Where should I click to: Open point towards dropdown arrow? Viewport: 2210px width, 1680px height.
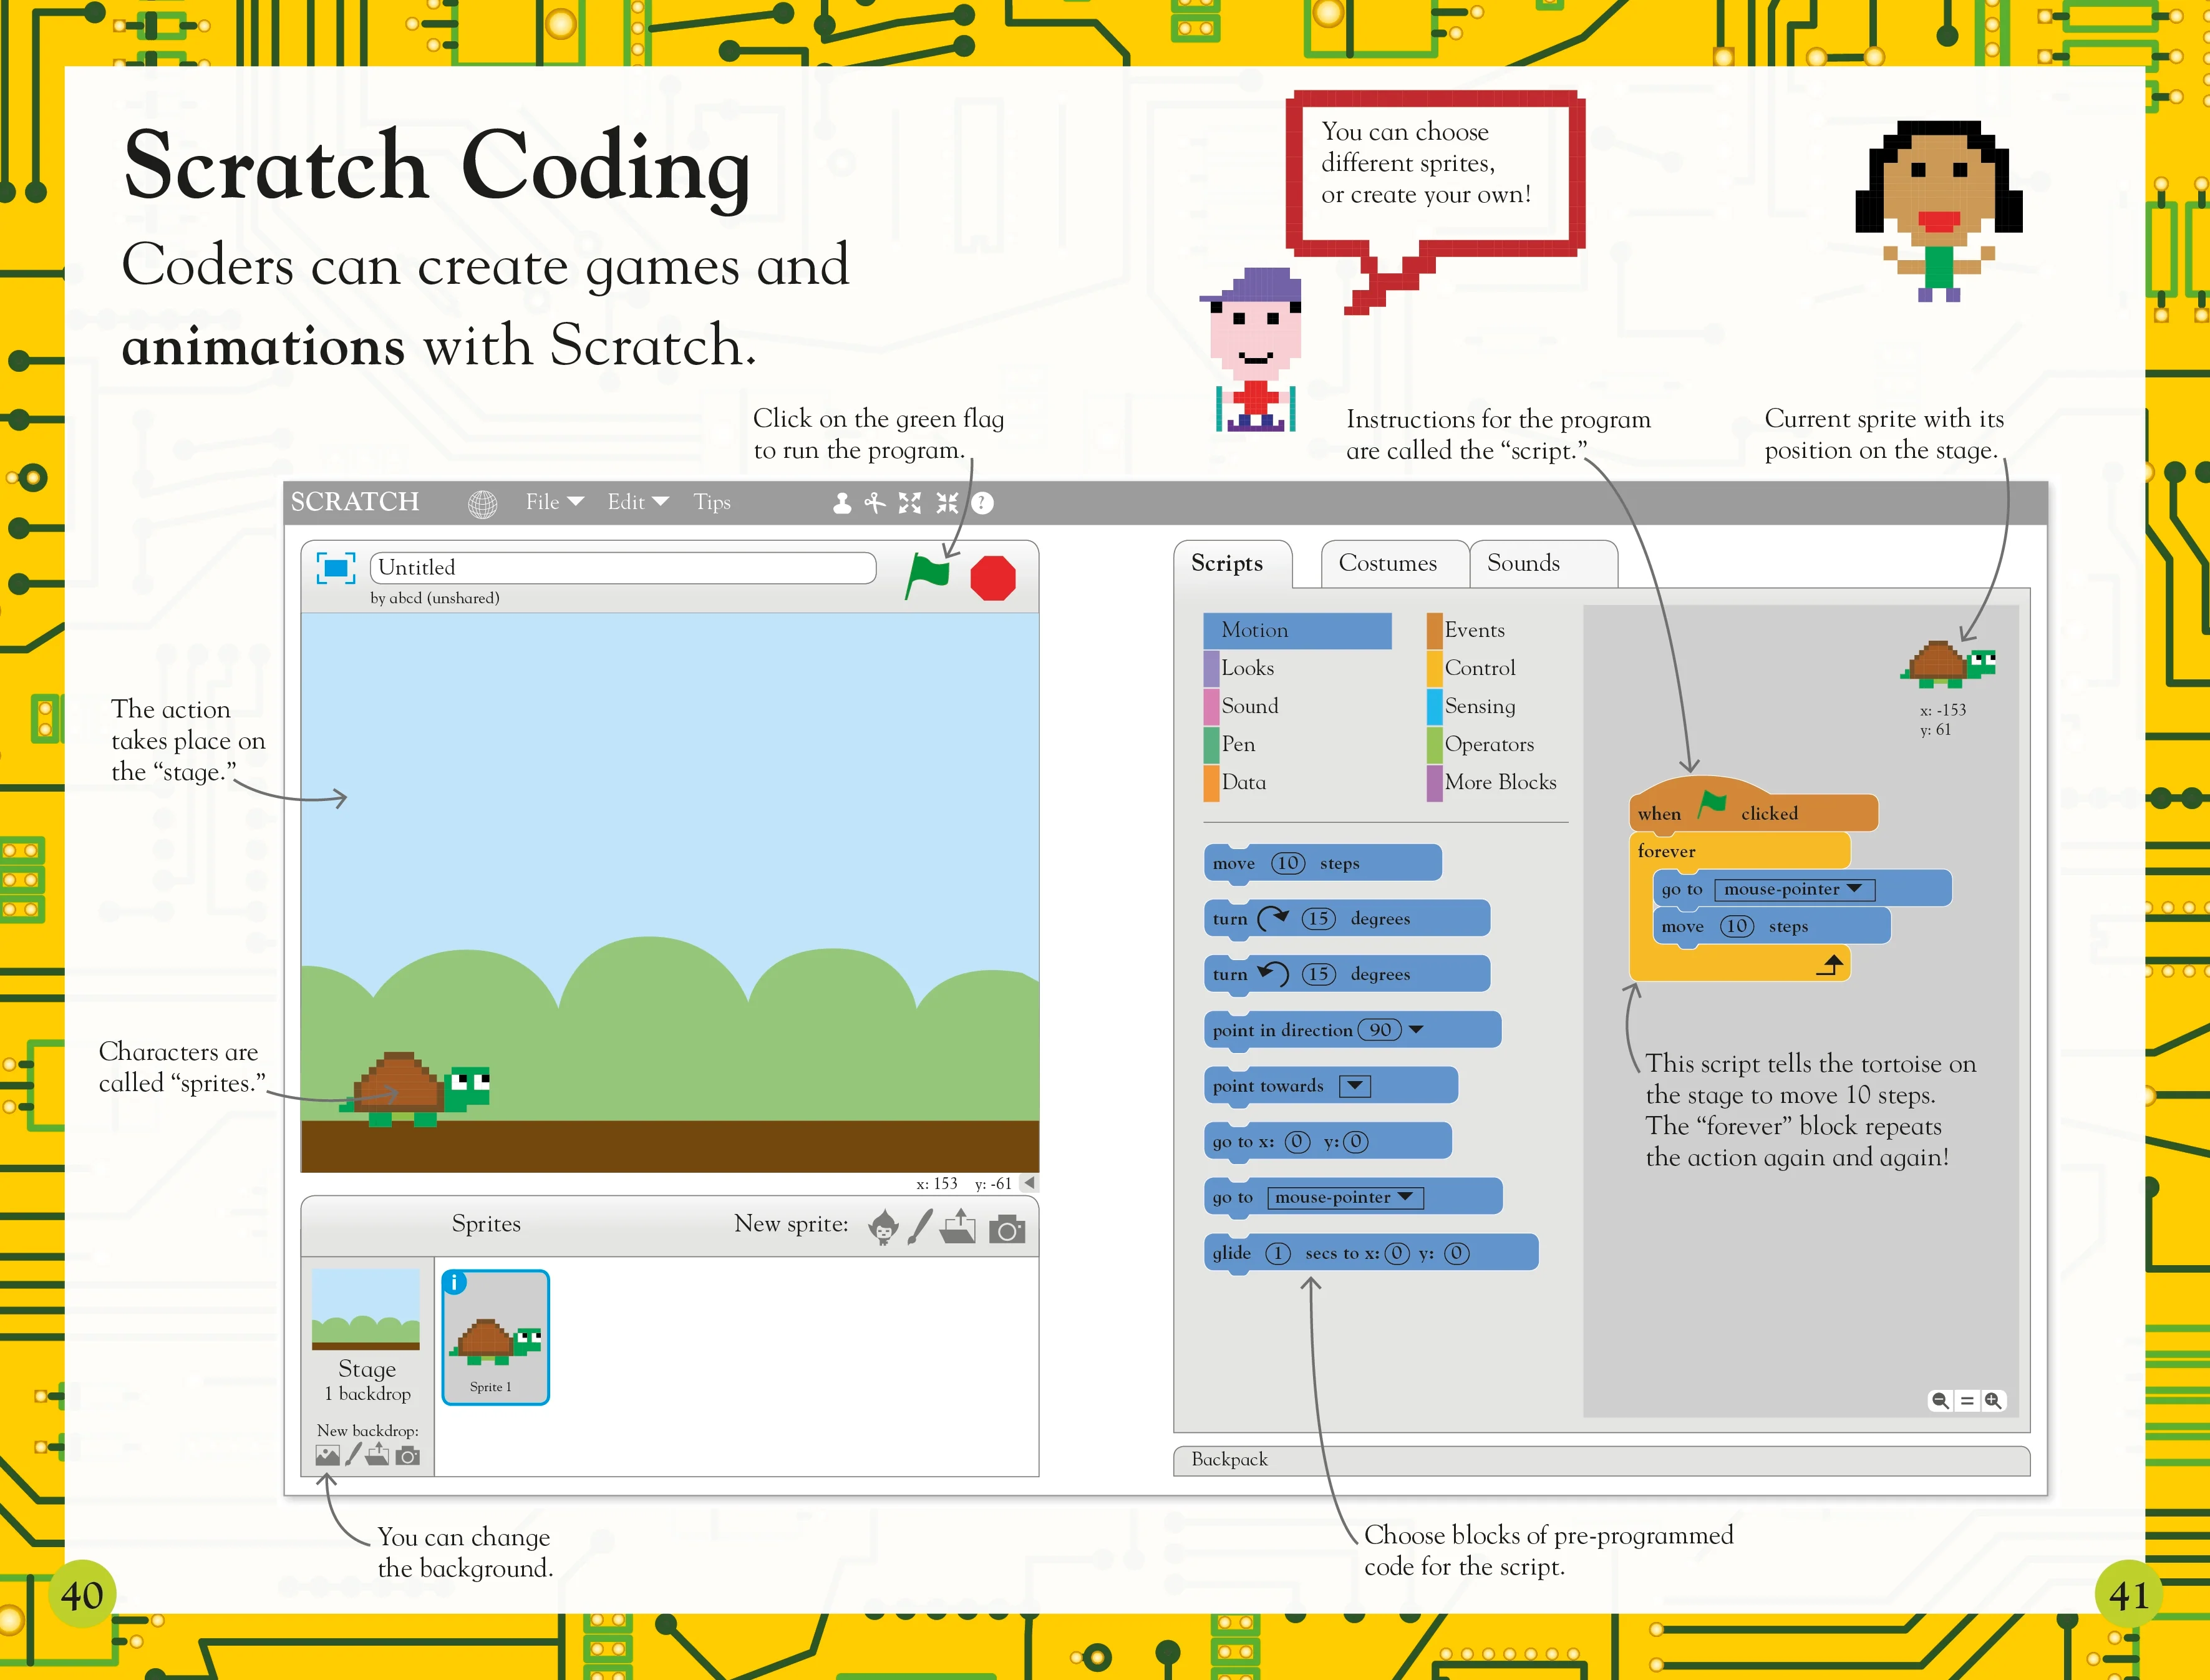(1355, 1086)
